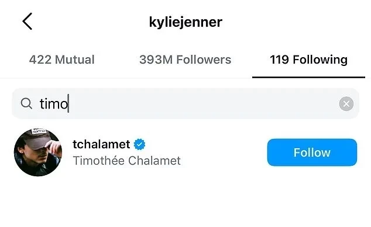371x227 pixels.
Task: Select the 119 Following tab
Action: 308,60
